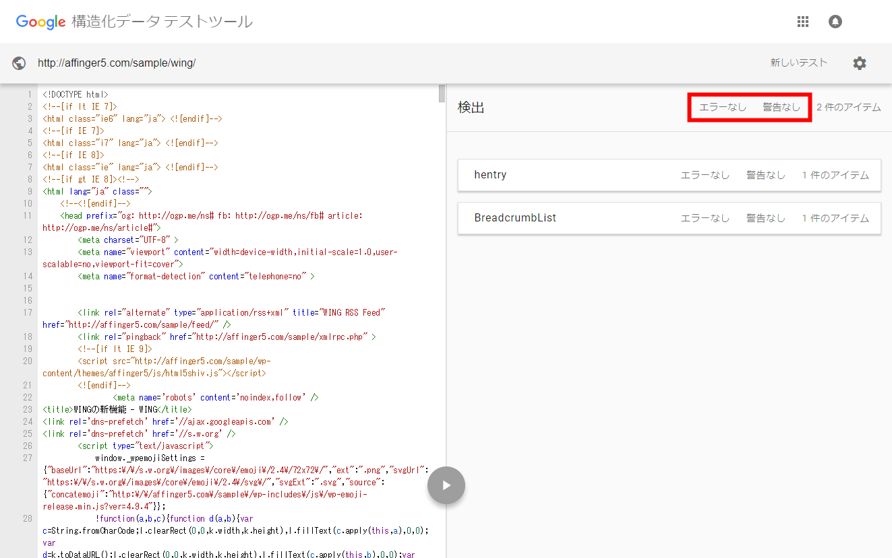Click 1 件のアイテム in the hentry row
Screen dimensions: 892x558
click(835, 175)
